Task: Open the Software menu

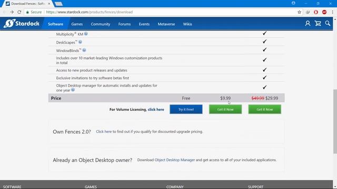Action: click(x=55, y=24)
